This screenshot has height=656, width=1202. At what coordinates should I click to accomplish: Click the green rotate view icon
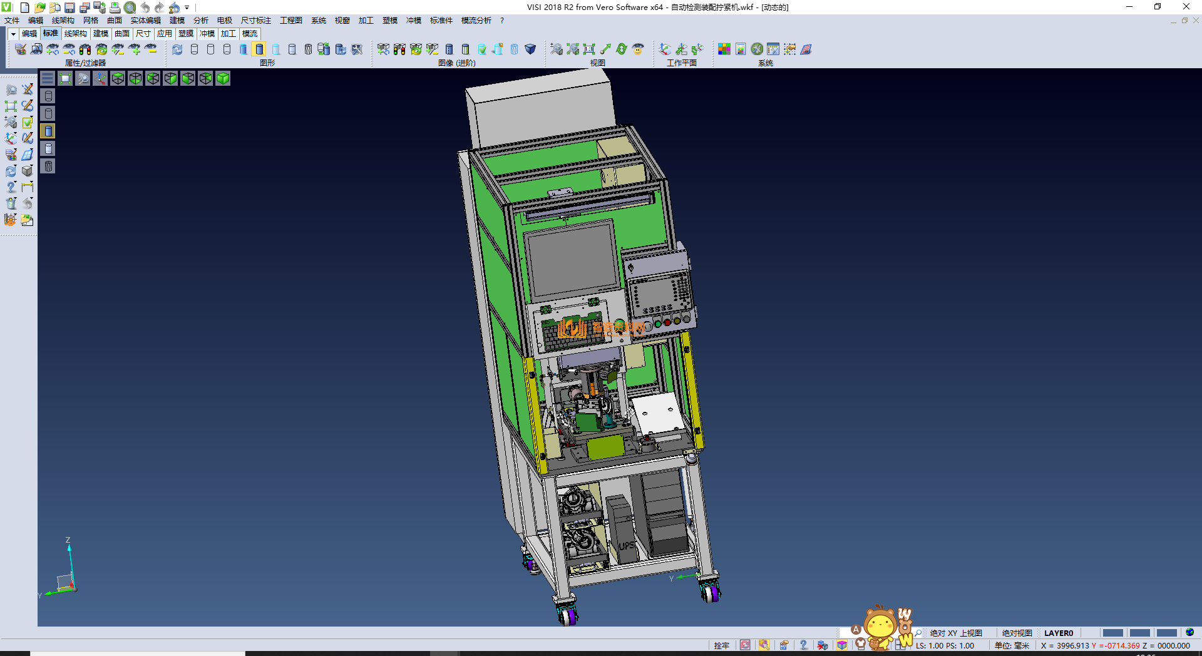click(x=622, y=49)
